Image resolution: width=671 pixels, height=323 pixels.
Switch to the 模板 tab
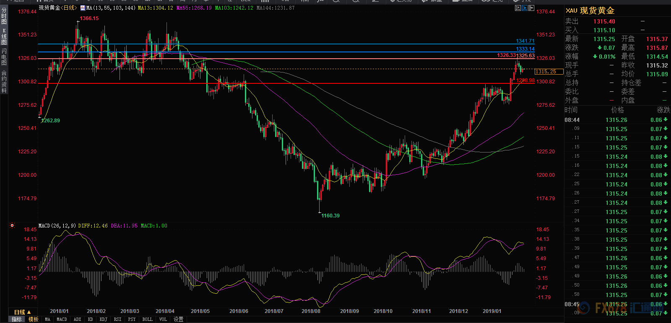click(x=34, y=319)
